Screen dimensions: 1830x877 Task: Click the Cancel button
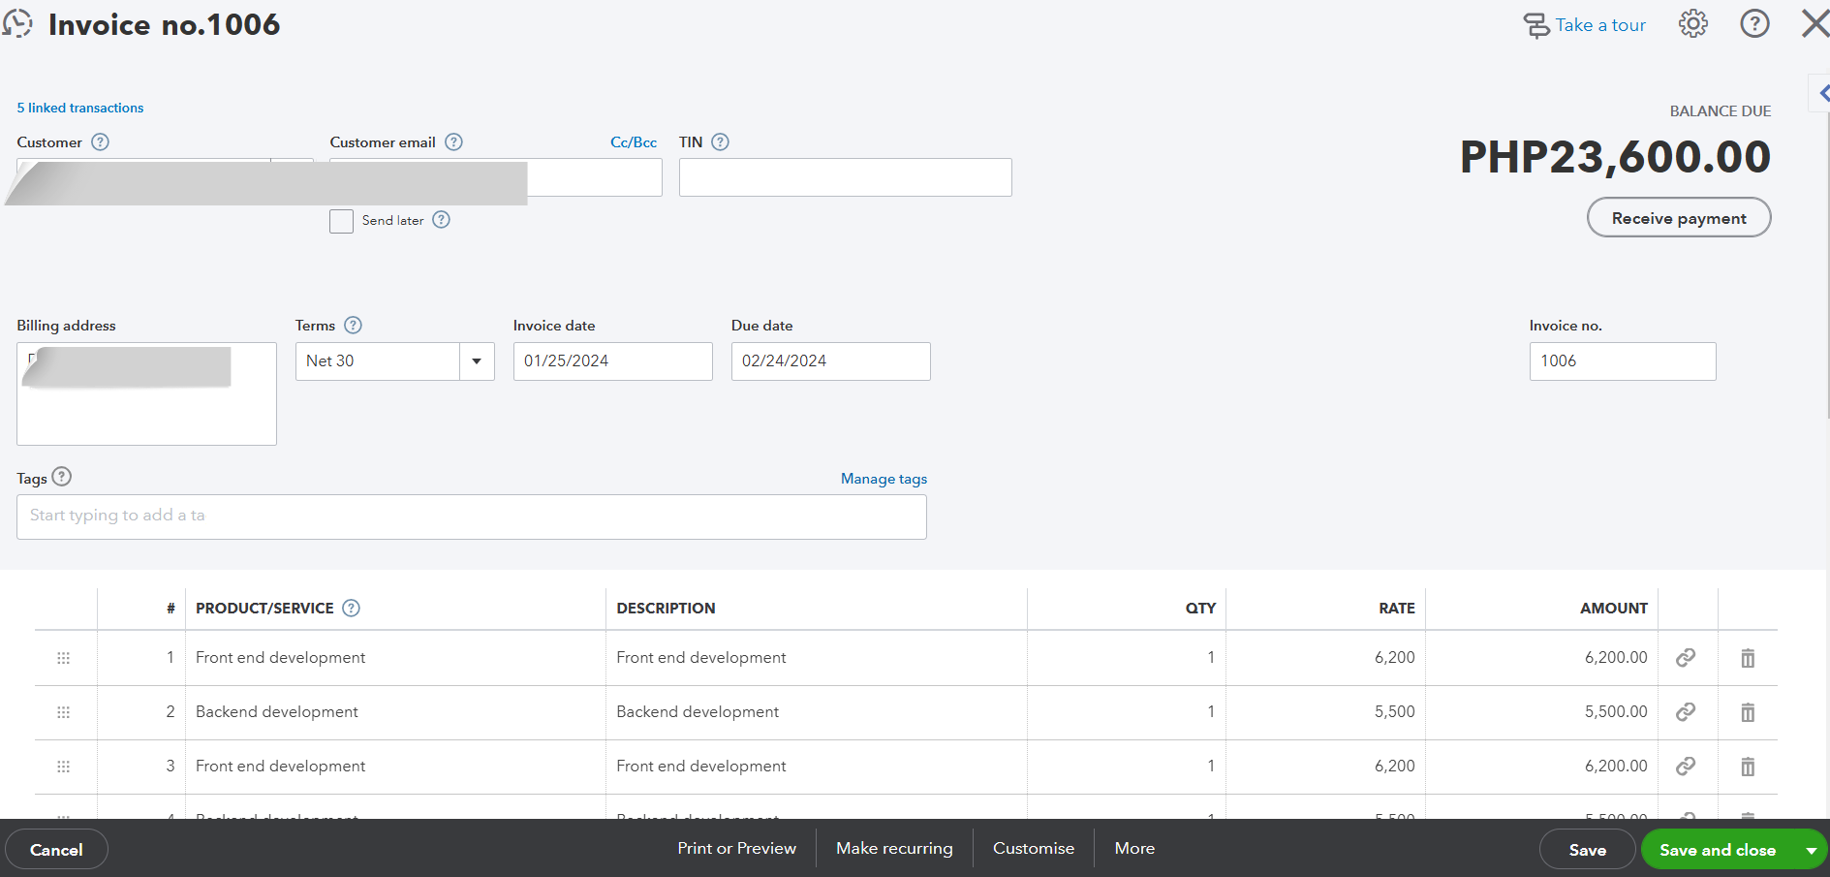pos(56,850)
